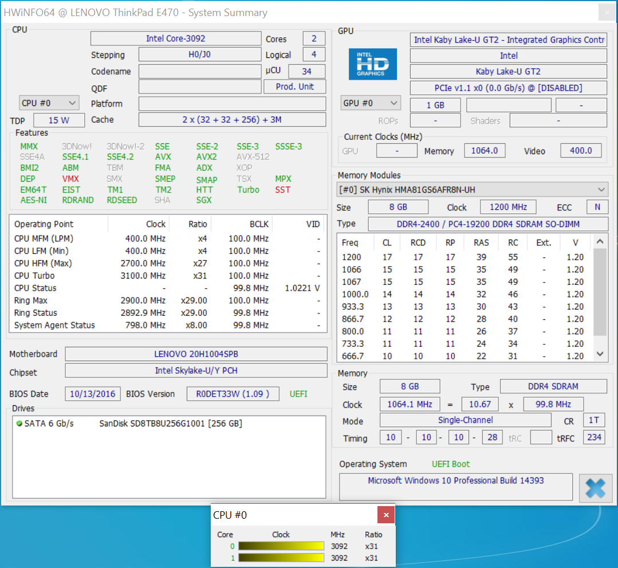Viewport: 618px width, 568px height.
Task: Click the Operating Point column header
Action: tap(59, 224)
